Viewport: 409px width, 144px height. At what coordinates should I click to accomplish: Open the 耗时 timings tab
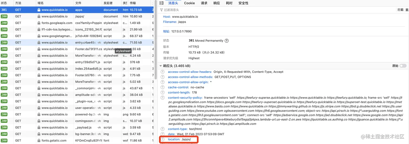click(x=229, y=3)
